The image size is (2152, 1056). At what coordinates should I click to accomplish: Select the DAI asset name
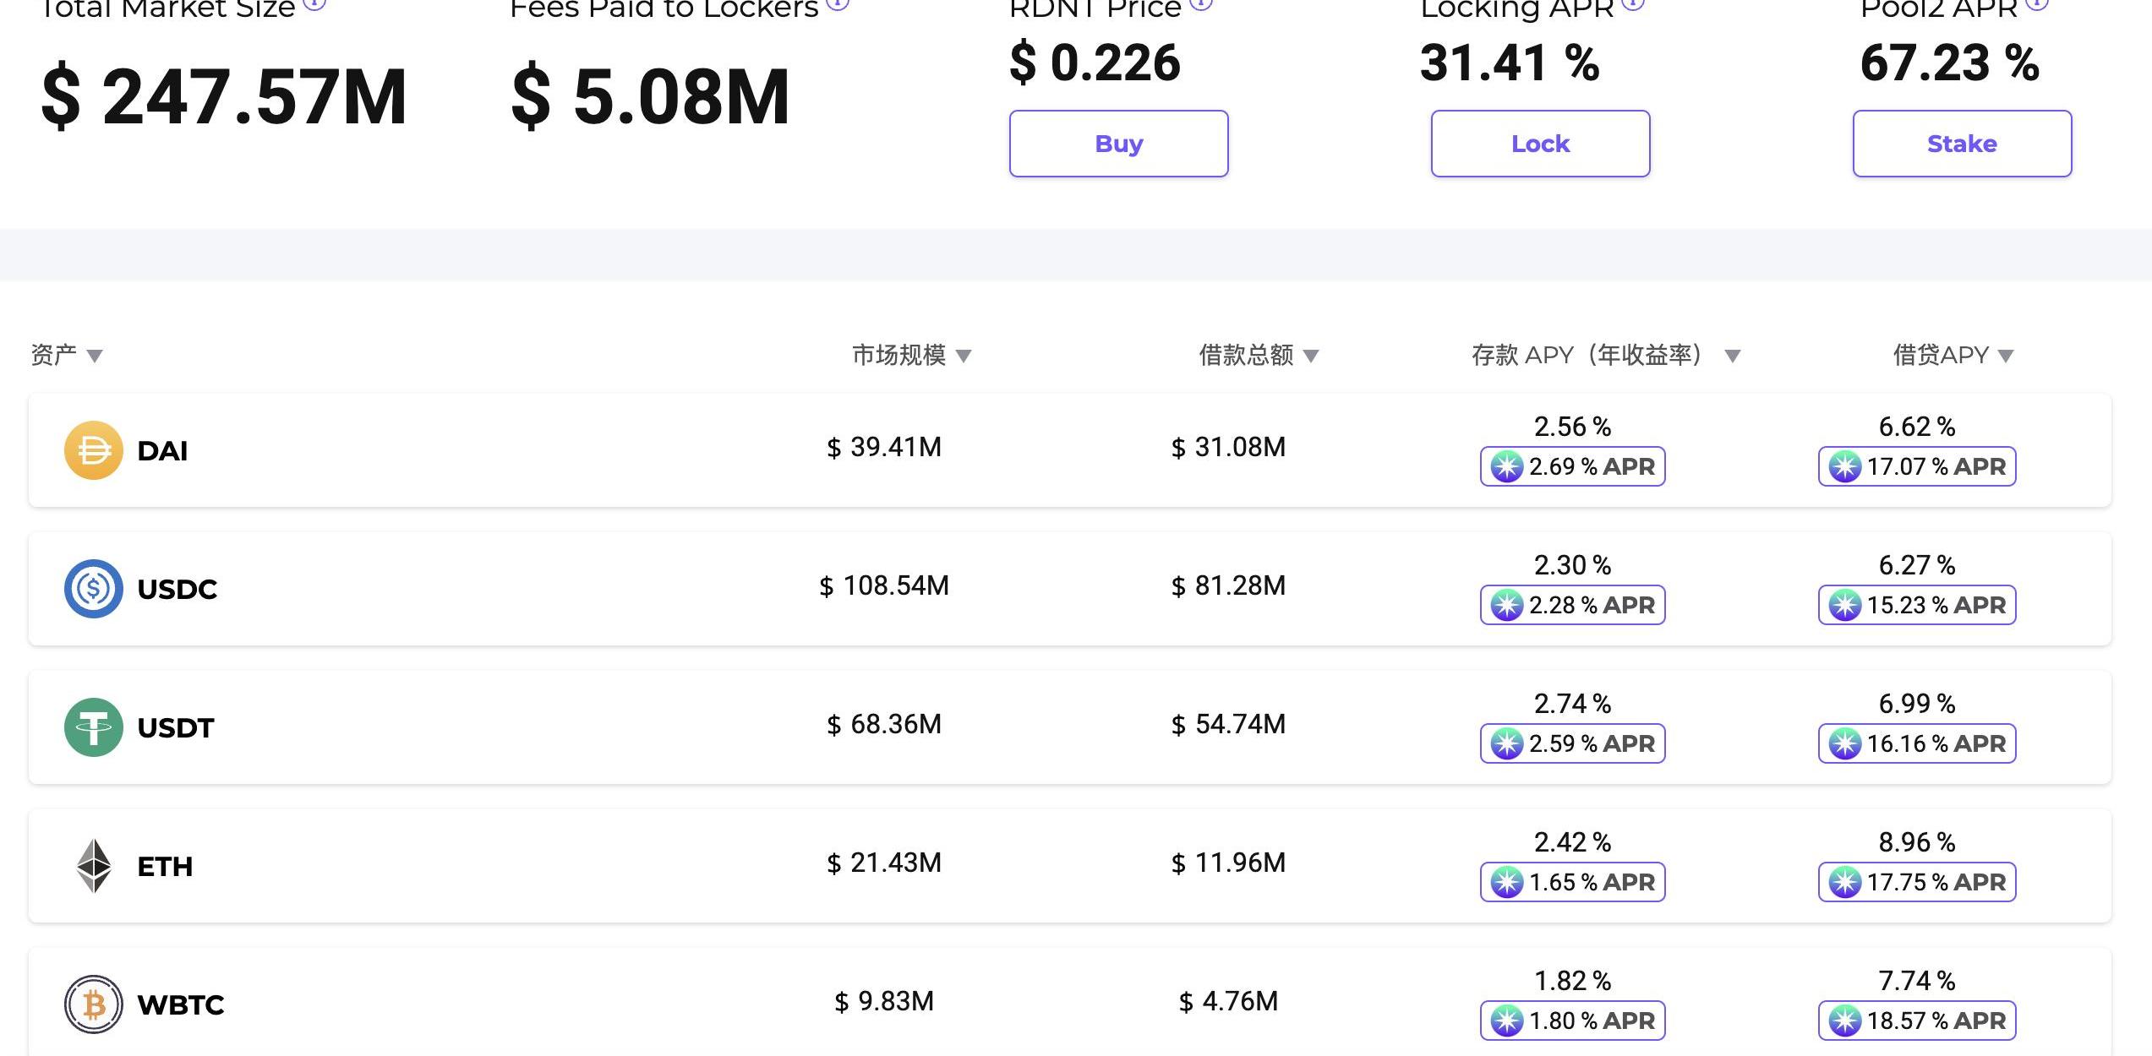[162, 451]
